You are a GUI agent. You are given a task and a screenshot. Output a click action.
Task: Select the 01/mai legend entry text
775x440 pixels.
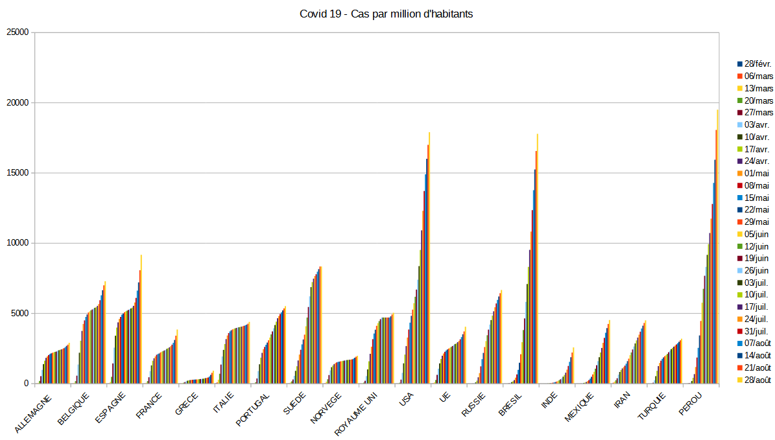tap(756, 174)
